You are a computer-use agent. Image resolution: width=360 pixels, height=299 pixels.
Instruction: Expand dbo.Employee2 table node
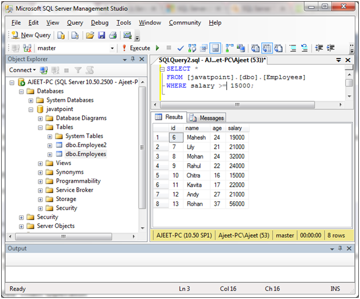(x=50, y=145)
